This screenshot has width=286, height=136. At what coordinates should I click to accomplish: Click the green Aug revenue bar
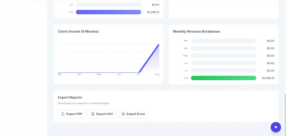223,78
